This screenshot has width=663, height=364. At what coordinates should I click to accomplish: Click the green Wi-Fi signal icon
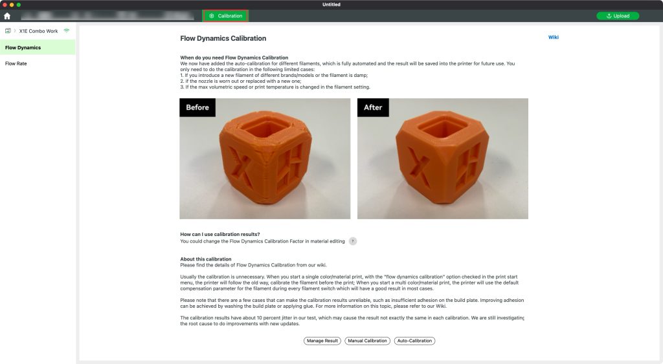click(x=67, y=31)
